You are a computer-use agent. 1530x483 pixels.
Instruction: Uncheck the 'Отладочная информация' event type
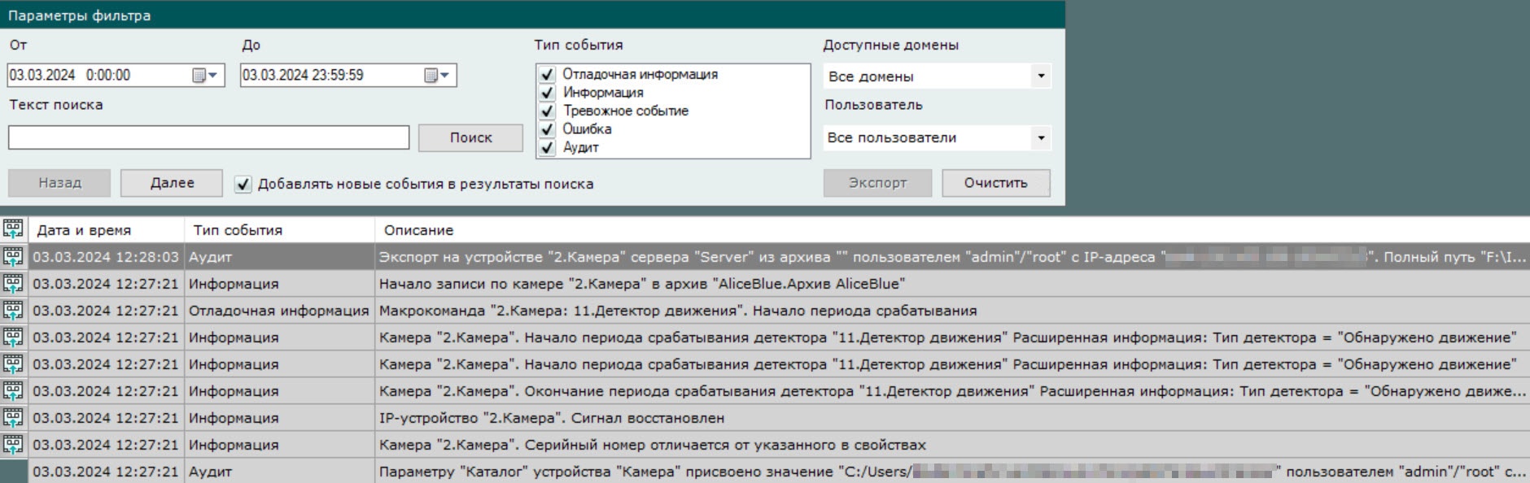click(548, 74)
